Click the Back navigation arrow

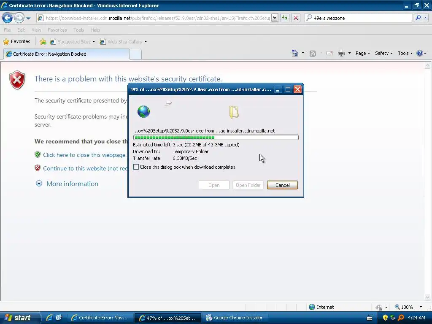point(7,18)
